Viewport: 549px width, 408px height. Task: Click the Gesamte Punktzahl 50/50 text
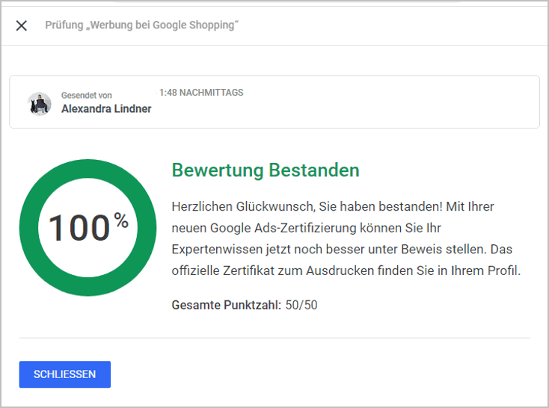[x=245, y=305]
